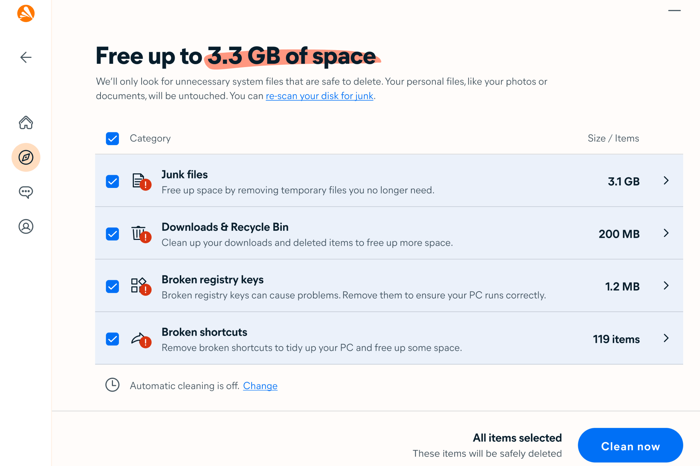Uncheck the Junk files checkbox
700x466 pixels.
pos(112,181)
